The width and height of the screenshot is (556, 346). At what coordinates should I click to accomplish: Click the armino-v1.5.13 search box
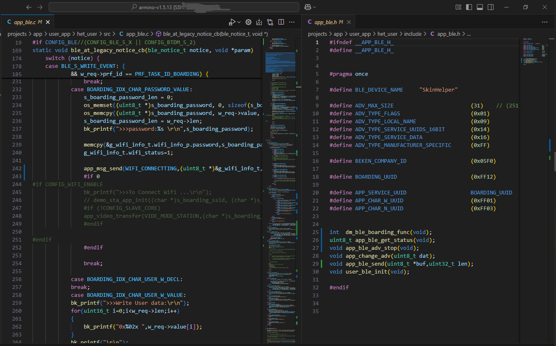(174, 7)
